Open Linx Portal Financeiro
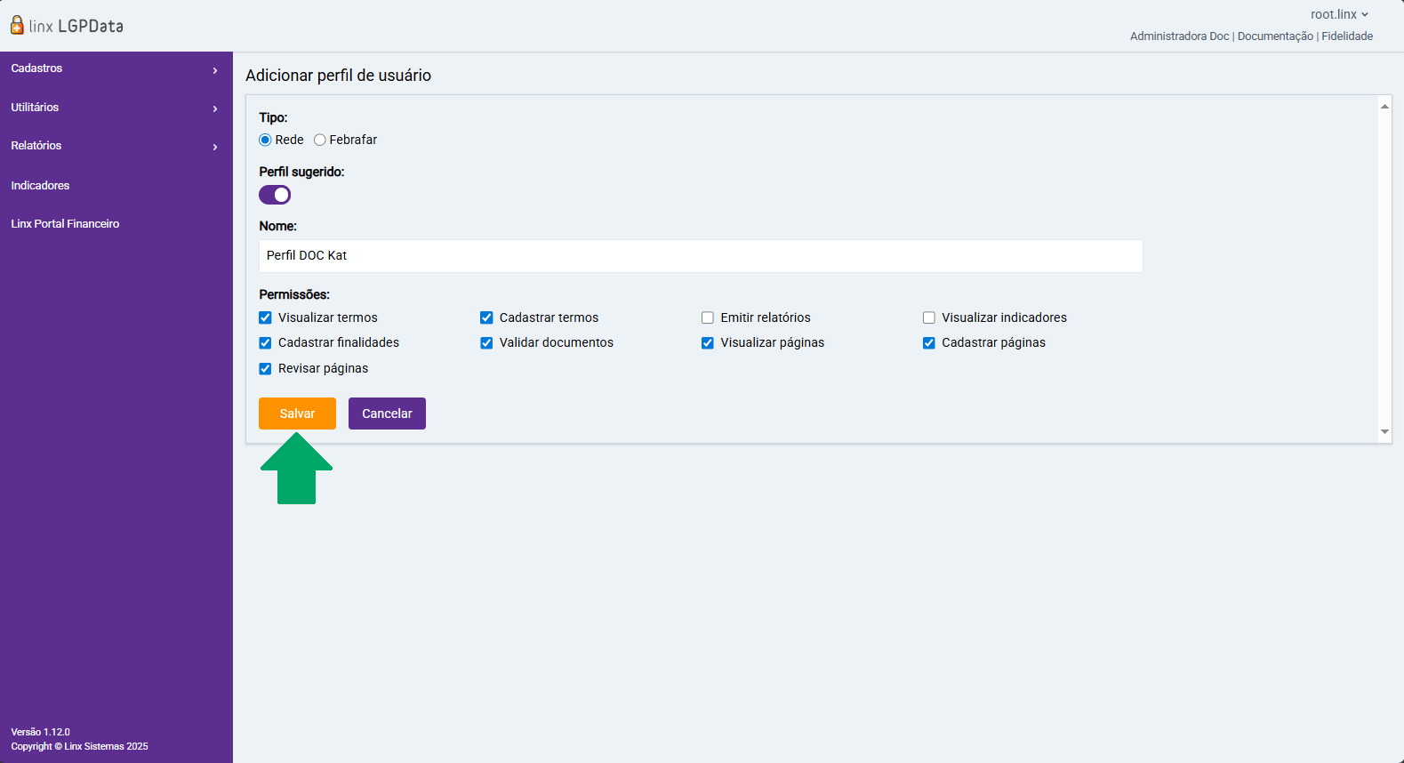The image size is (1404, 763). coord(65,224)
